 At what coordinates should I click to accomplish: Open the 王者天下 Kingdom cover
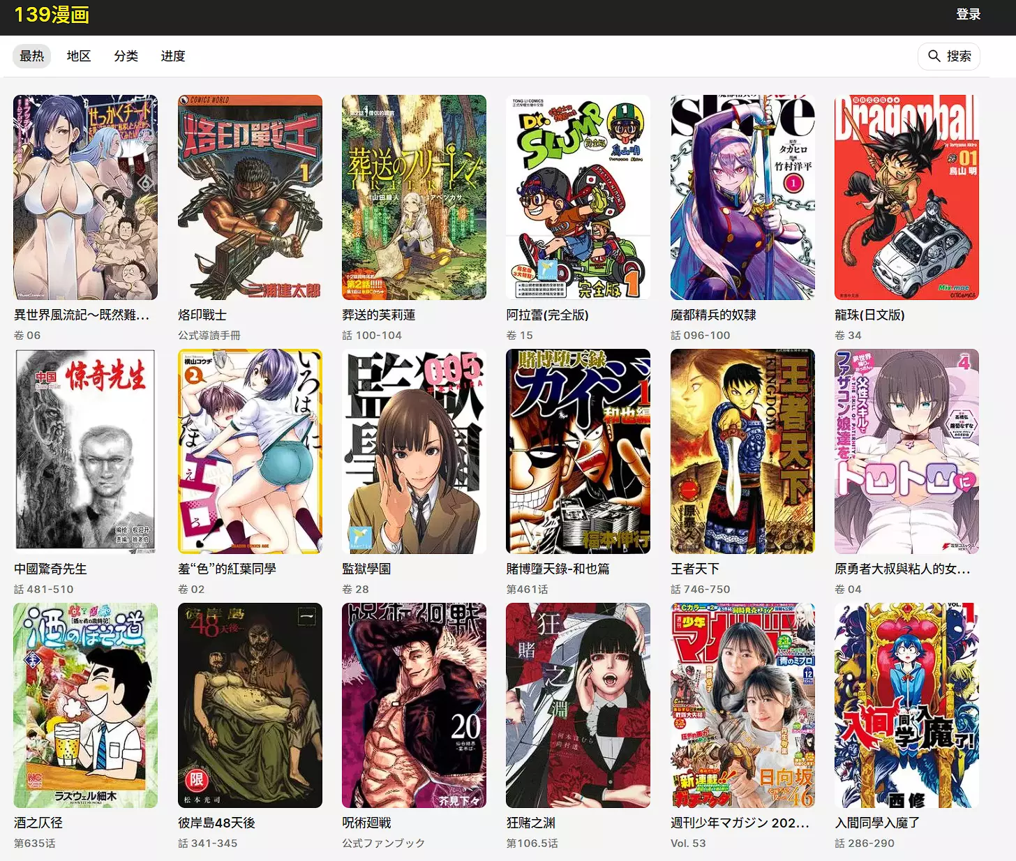click(742, 451)
